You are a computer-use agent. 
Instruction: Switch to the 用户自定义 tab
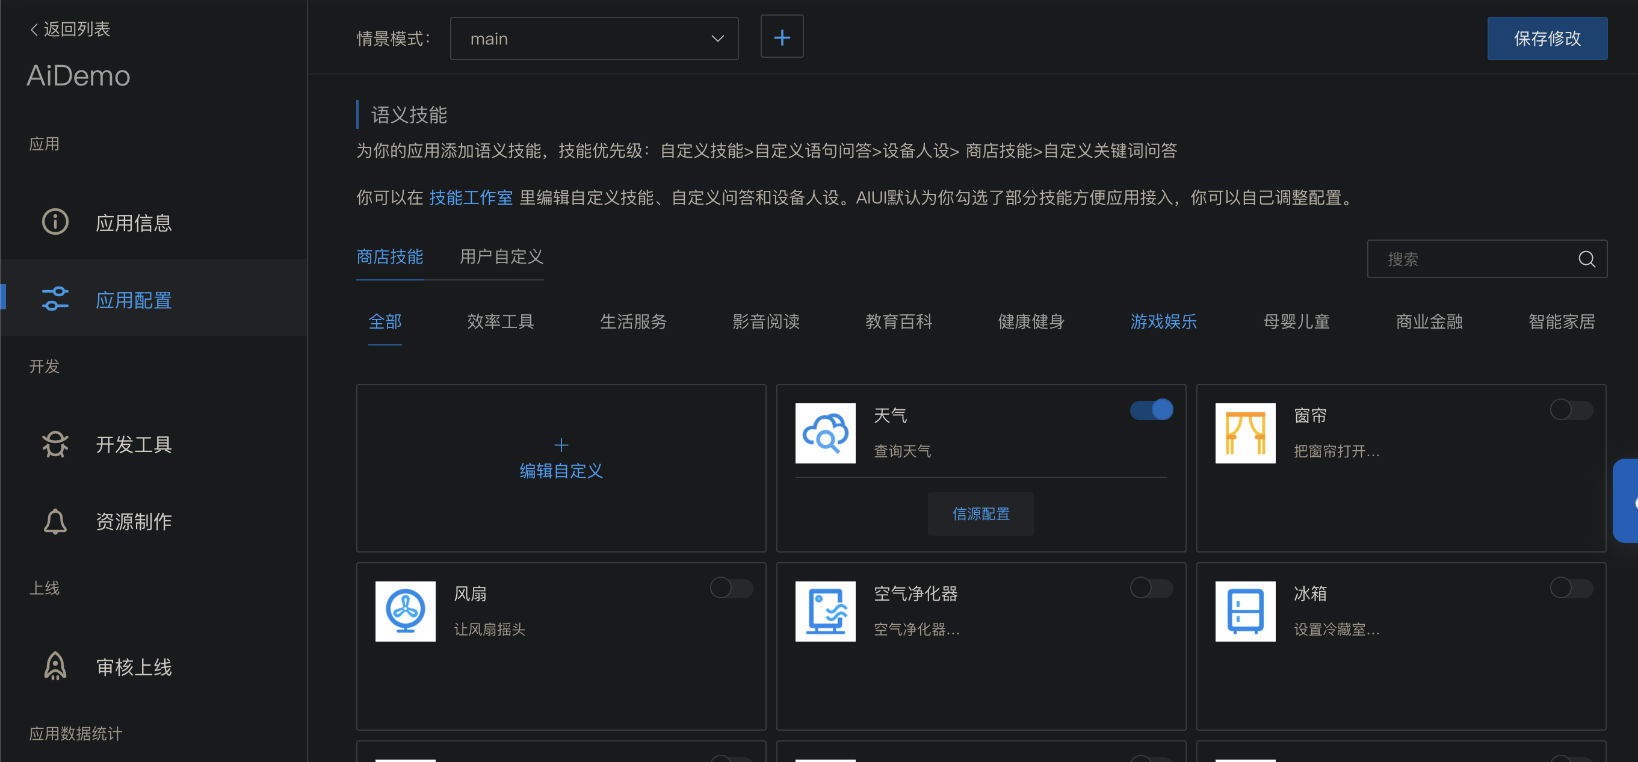[502, 257]
